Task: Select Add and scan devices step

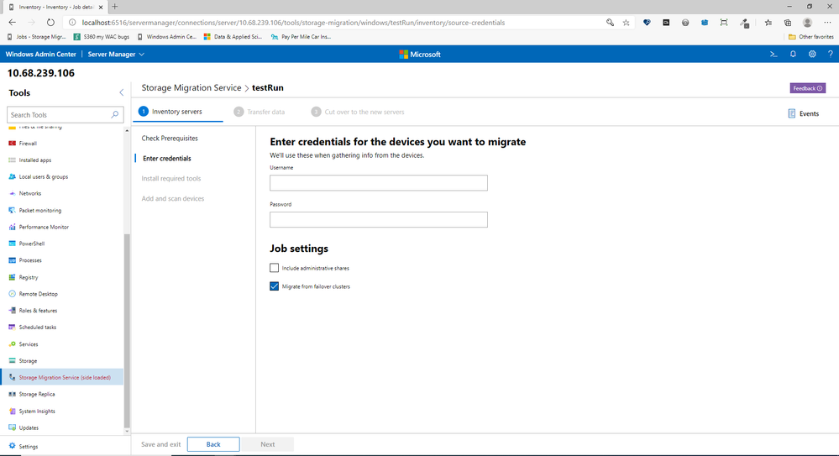Action: (173, 198)
